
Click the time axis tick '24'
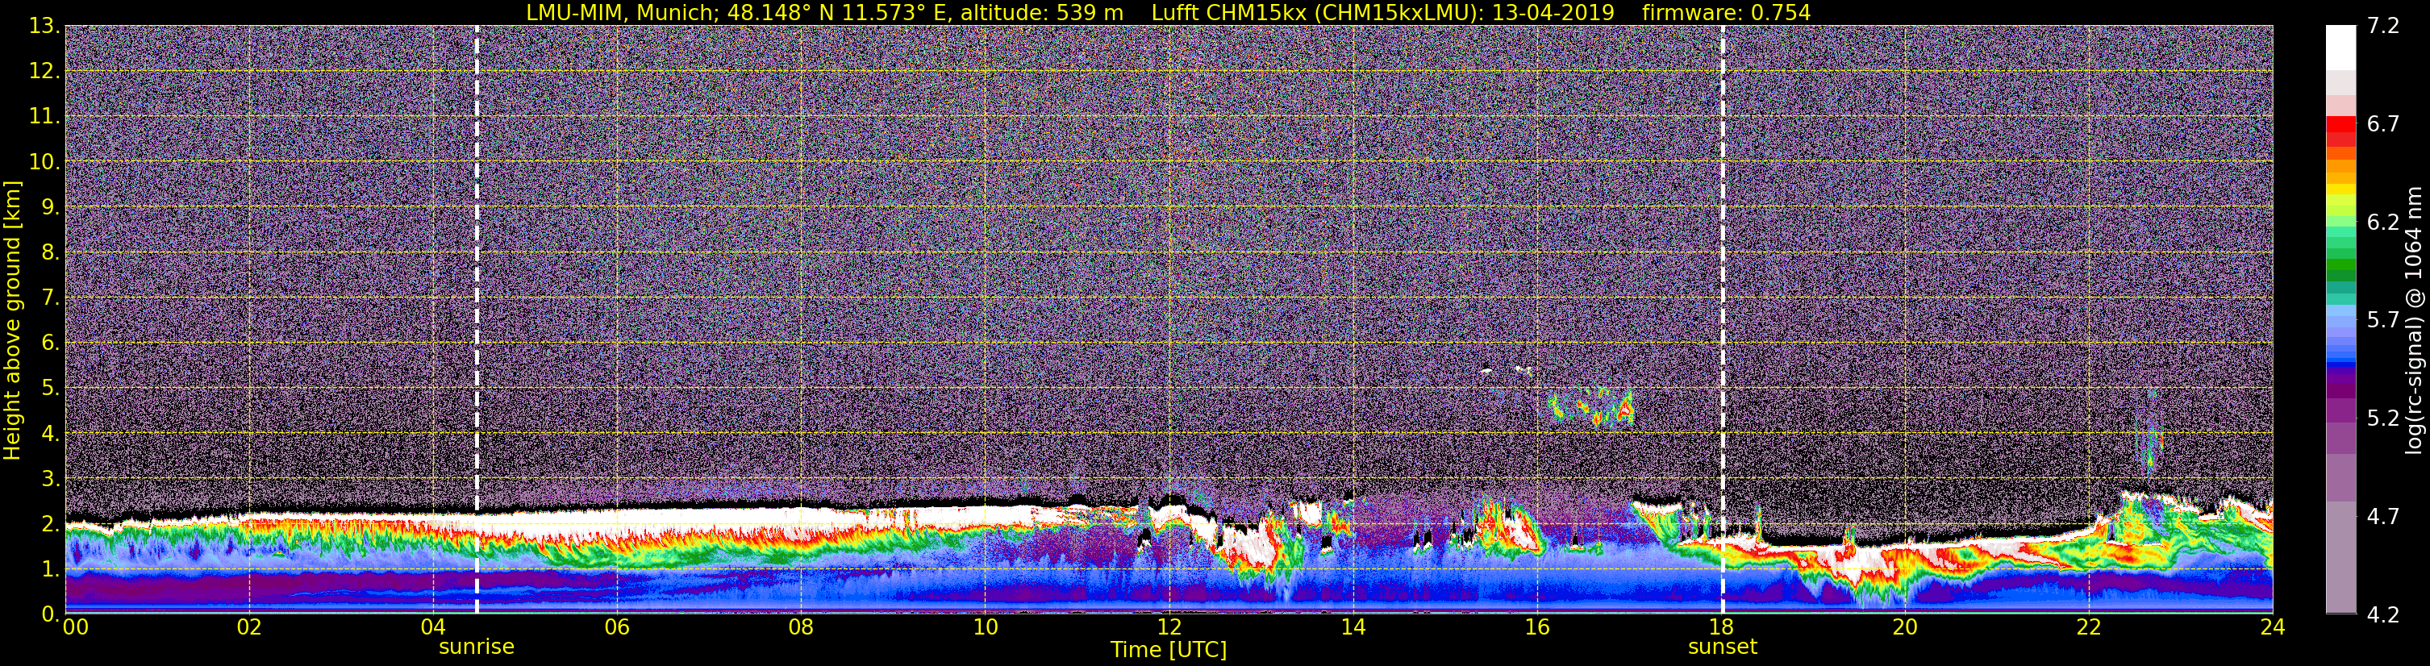tap(2273, 627)
